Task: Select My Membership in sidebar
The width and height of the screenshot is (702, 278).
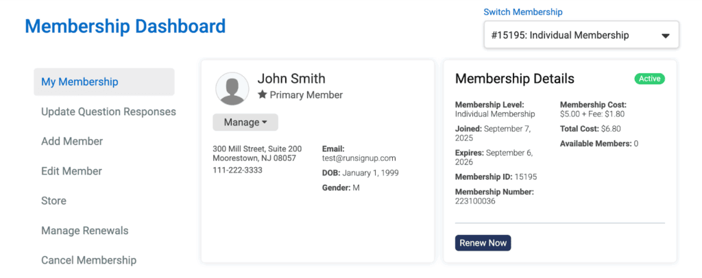Action: pyautogui.click(x=80, y=81)
